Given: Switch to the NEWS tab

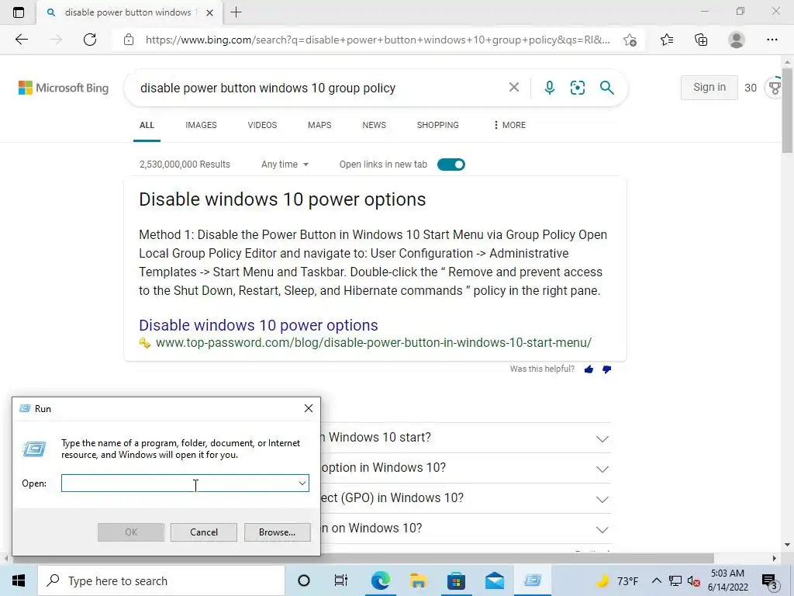Looking at the screenshot, I should pyautogui.click(x=375, y=125).
